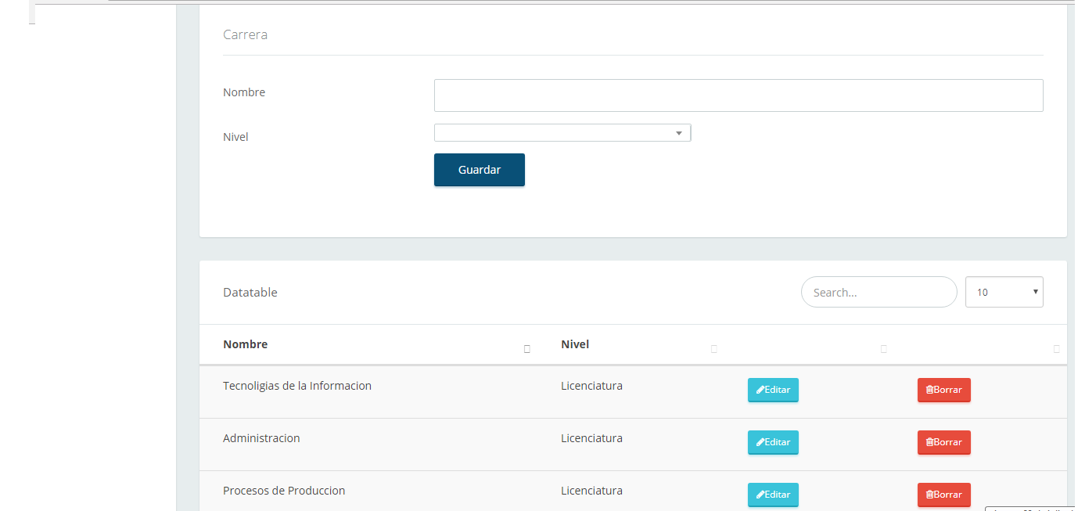Click the Datatable heading
This screenshot has height=511, width=1078.
[x=250, y=293]
